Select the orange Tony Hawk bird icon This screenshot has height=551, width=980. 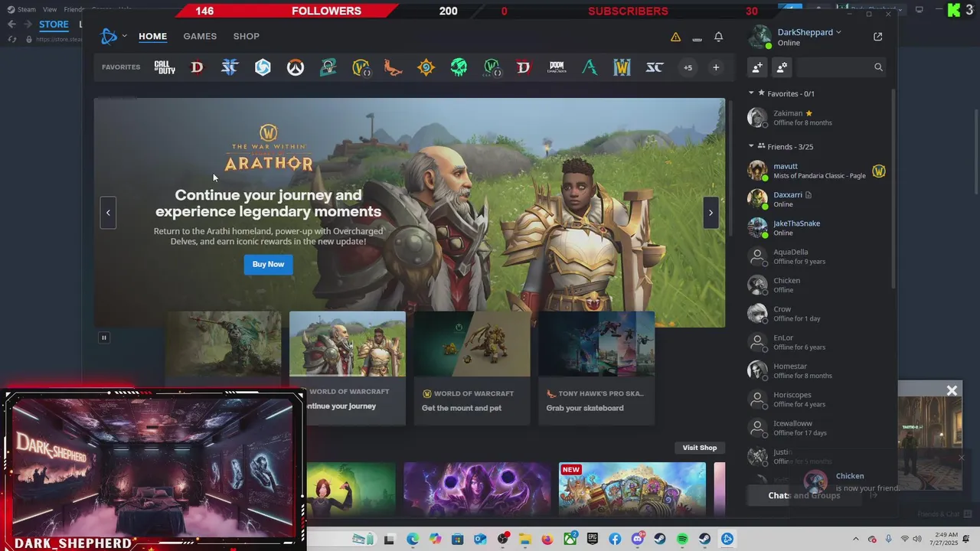tap(393, 67)
